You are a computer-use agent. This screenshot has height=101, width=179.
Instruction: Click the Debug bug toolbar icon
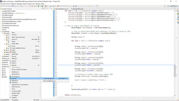pyautogui.click(x=35, y=6)
